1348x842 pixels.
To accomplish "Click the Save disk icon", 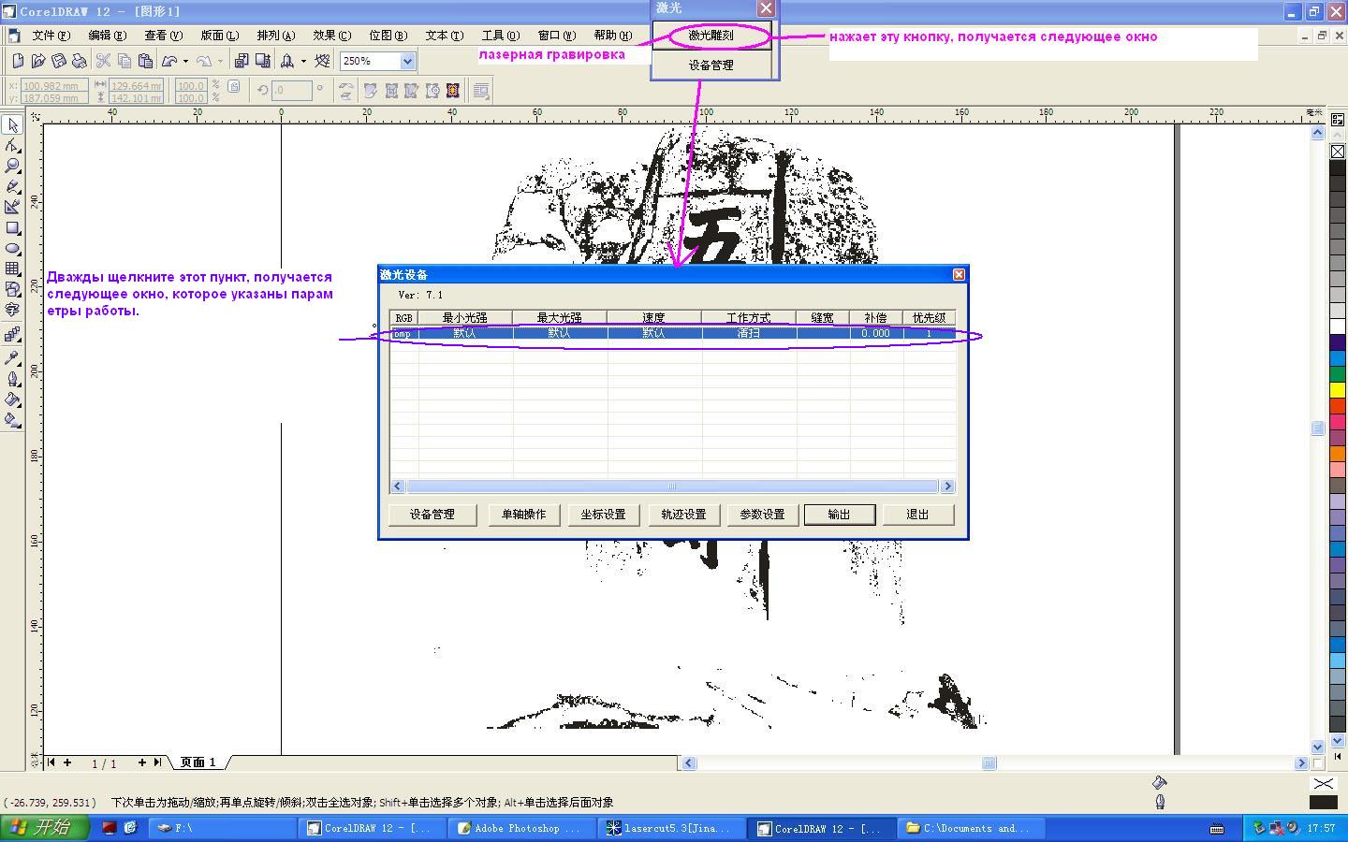I will coord(58,61).
